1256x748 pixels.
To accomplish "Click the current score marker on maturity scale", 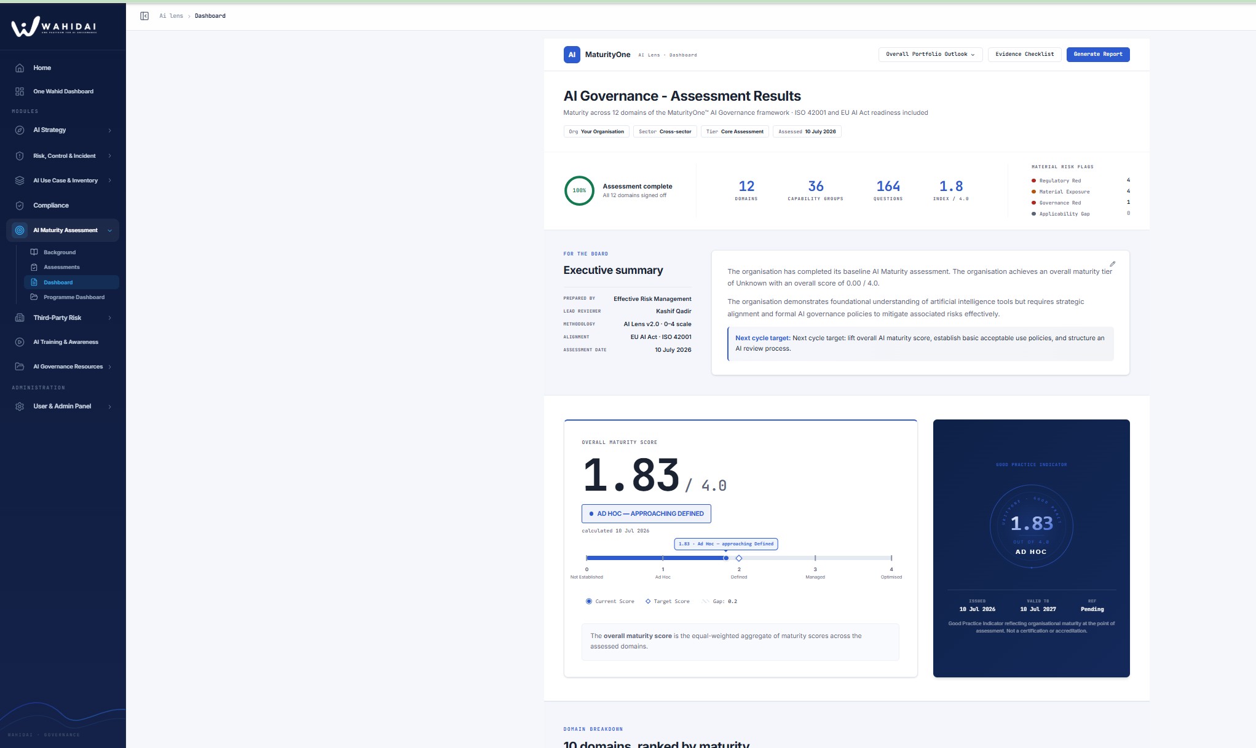I will (x=726, y=558).
